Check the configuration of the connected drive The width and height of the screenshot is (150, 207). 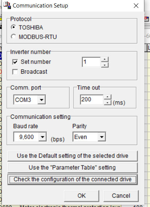tap(73, 180)
